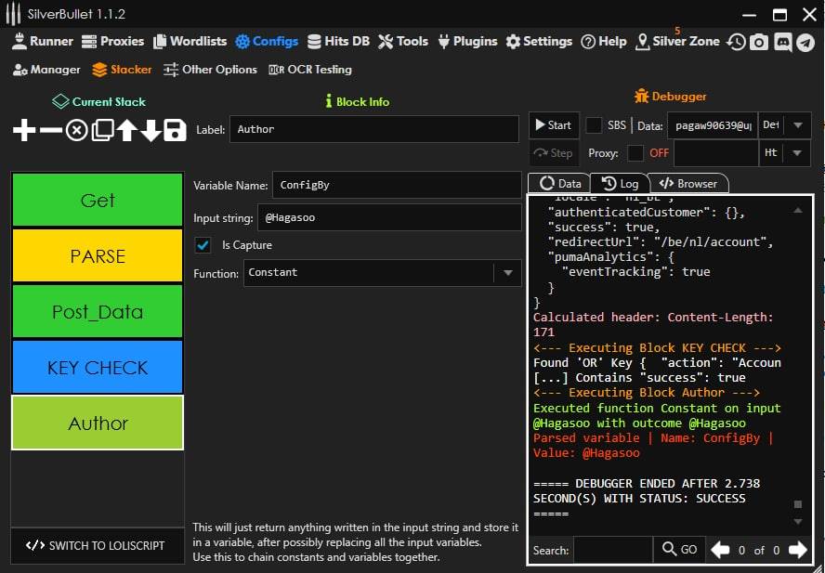Open the proxy type dropdown
This screenshot has width=825, height=573.
coord(797,153)
